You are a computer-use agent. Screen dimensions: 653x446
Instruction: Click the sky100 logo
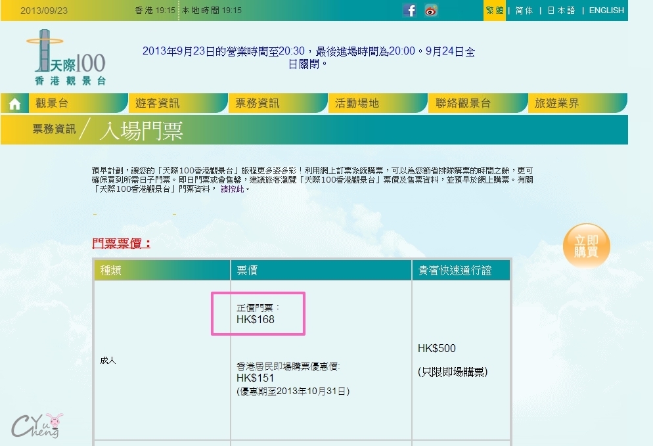pyautogui.click(x=66, y=58)
